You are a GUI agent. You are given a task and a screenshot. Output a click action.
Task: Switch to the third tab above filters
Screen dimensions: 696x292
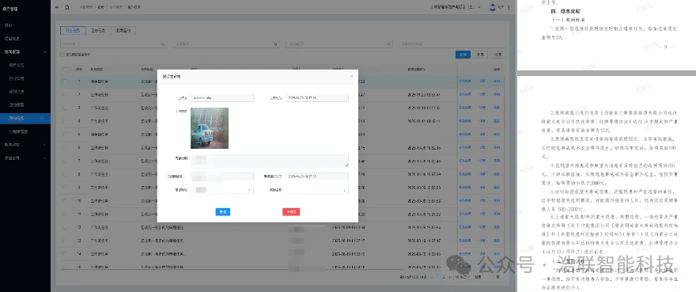coord(123,31)
